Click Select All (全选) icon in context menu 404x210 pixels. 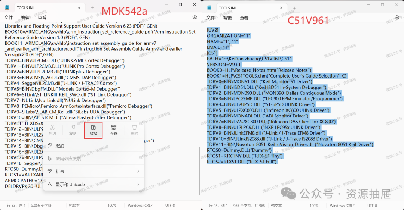click(x=114, y=130)
